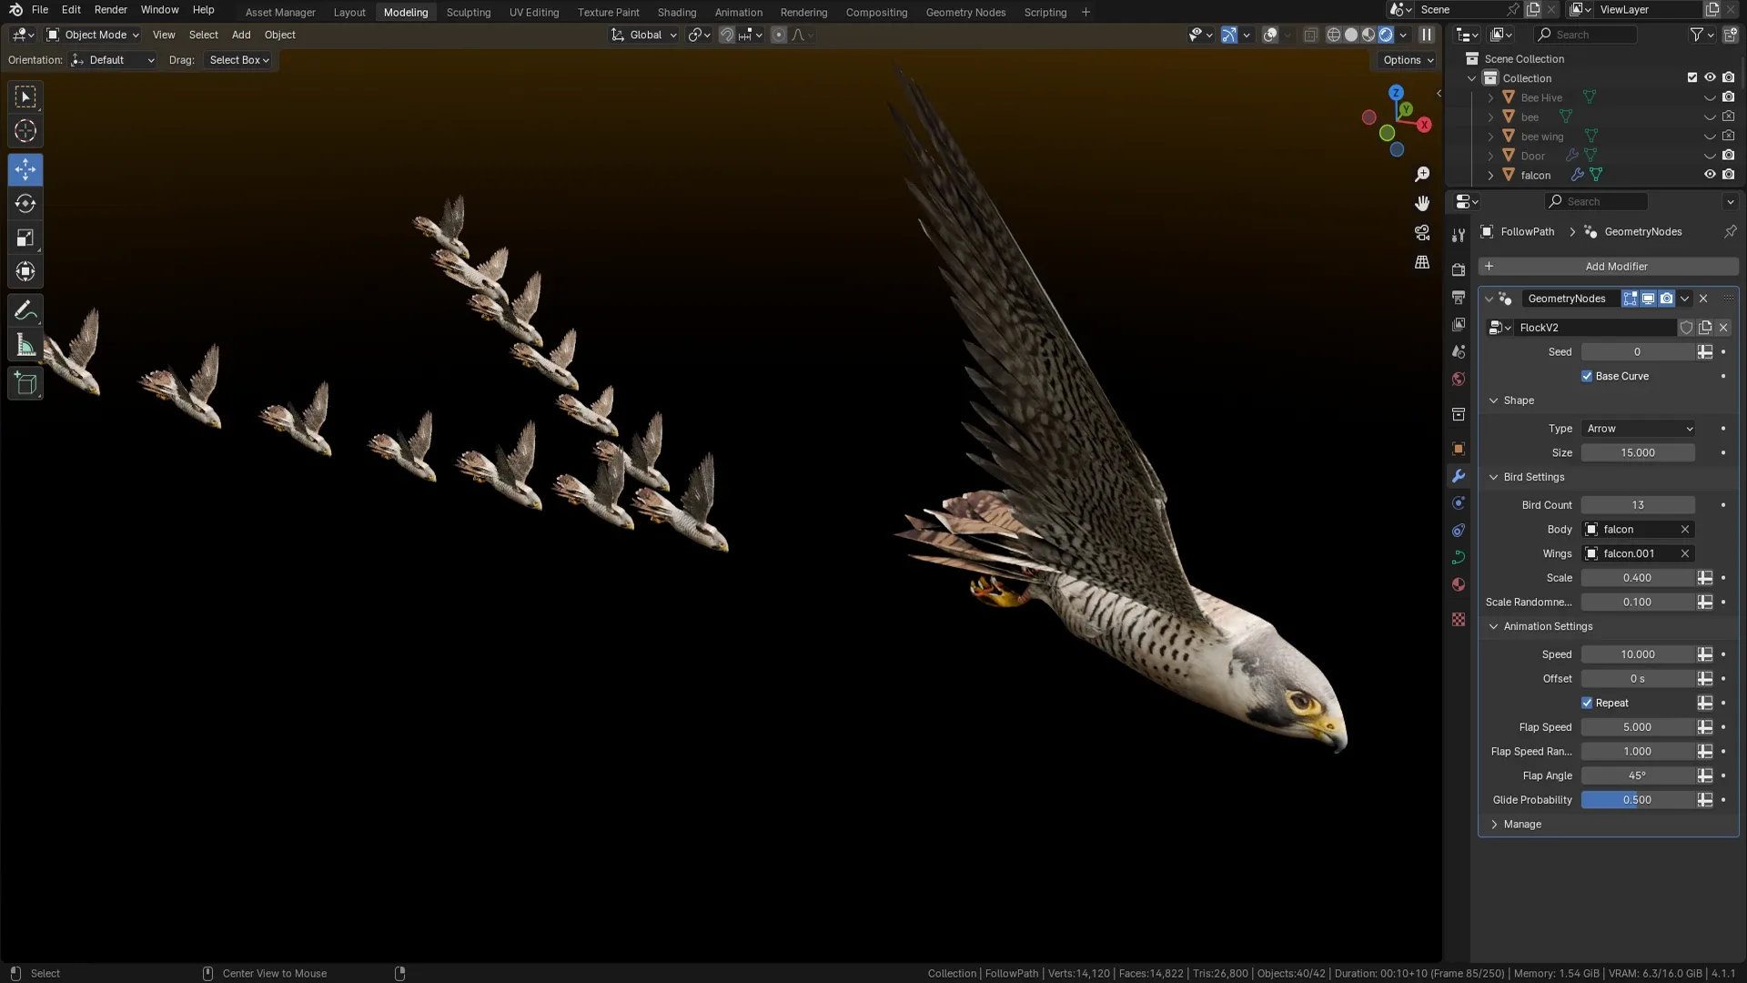The width and height of the screenshot is (1747, 983).
Task: Open the Render menu
Action: [x=110, y=10]
